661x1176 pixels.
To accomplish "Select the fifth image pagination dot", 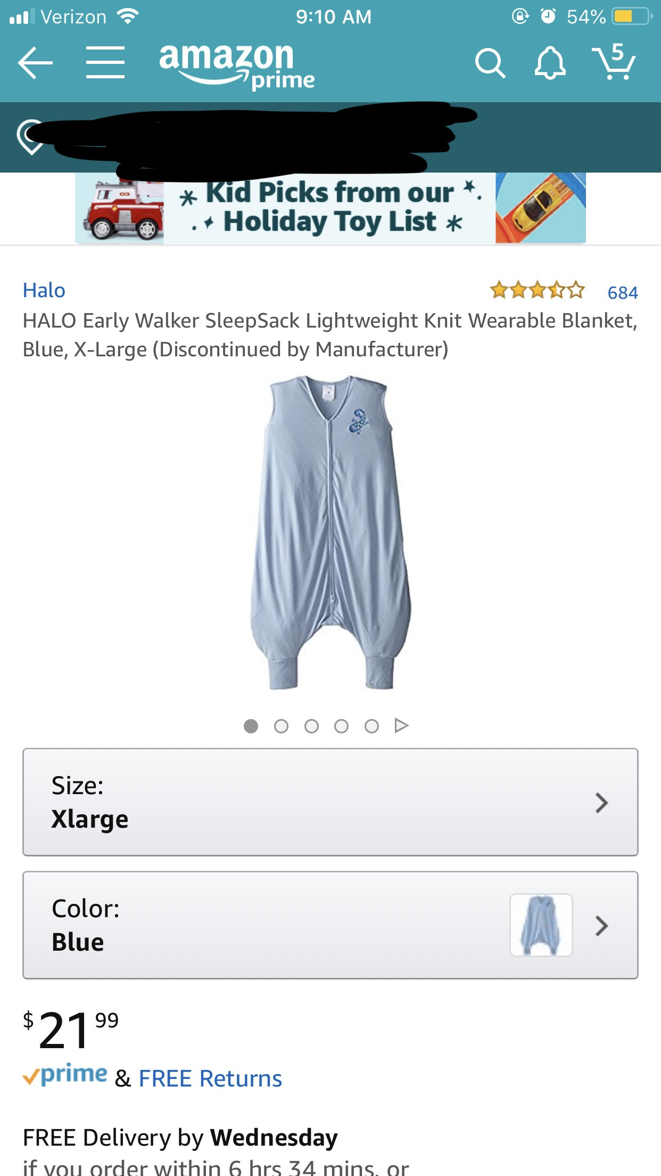I will (x=371, y=726).
